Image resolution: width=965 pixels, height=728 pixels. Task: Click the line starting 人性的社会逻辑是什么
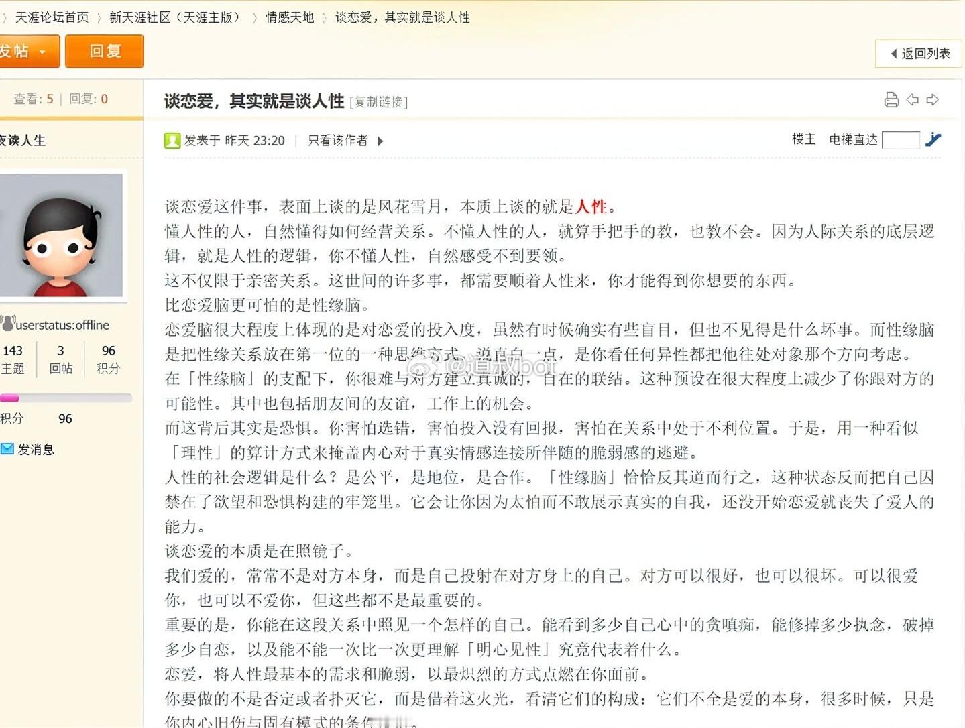[x=550, y=477]
